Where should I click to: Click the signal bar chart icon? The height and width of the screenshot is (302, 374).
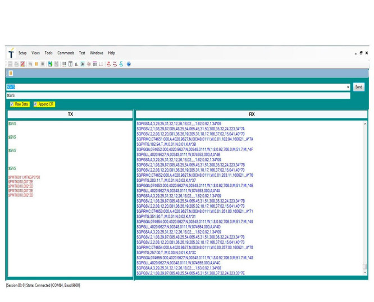click(76, 64)
